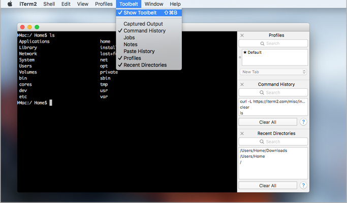Click the red close window button
This screenshot has width=347, height=203.
[x=22, y=27]
